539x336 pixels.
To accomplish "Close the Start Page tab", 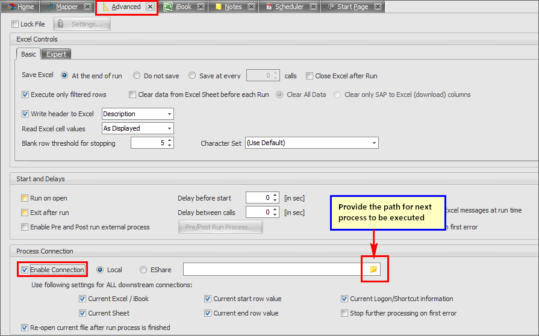I will click(x=377, y=7).
